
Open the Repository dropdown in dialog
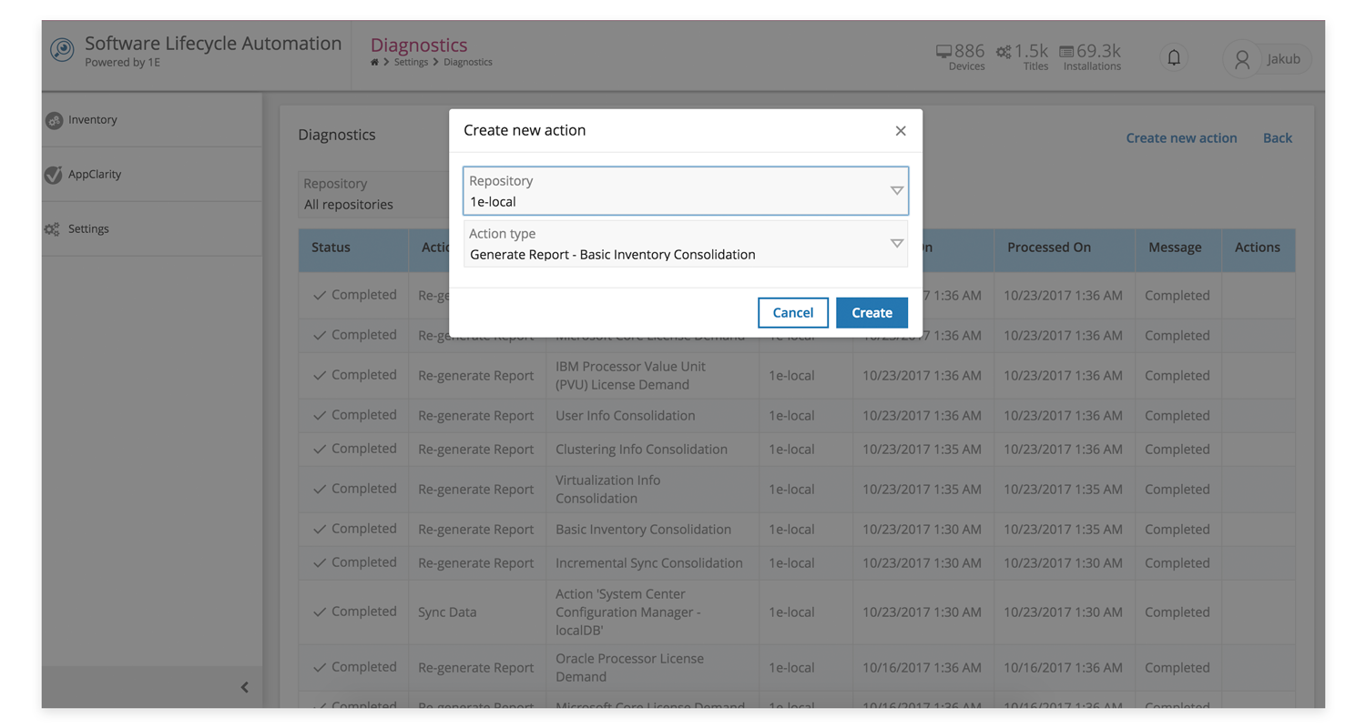(686, 190)
